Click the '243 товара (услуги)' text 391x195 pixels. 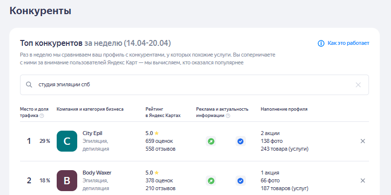point(285,149)
